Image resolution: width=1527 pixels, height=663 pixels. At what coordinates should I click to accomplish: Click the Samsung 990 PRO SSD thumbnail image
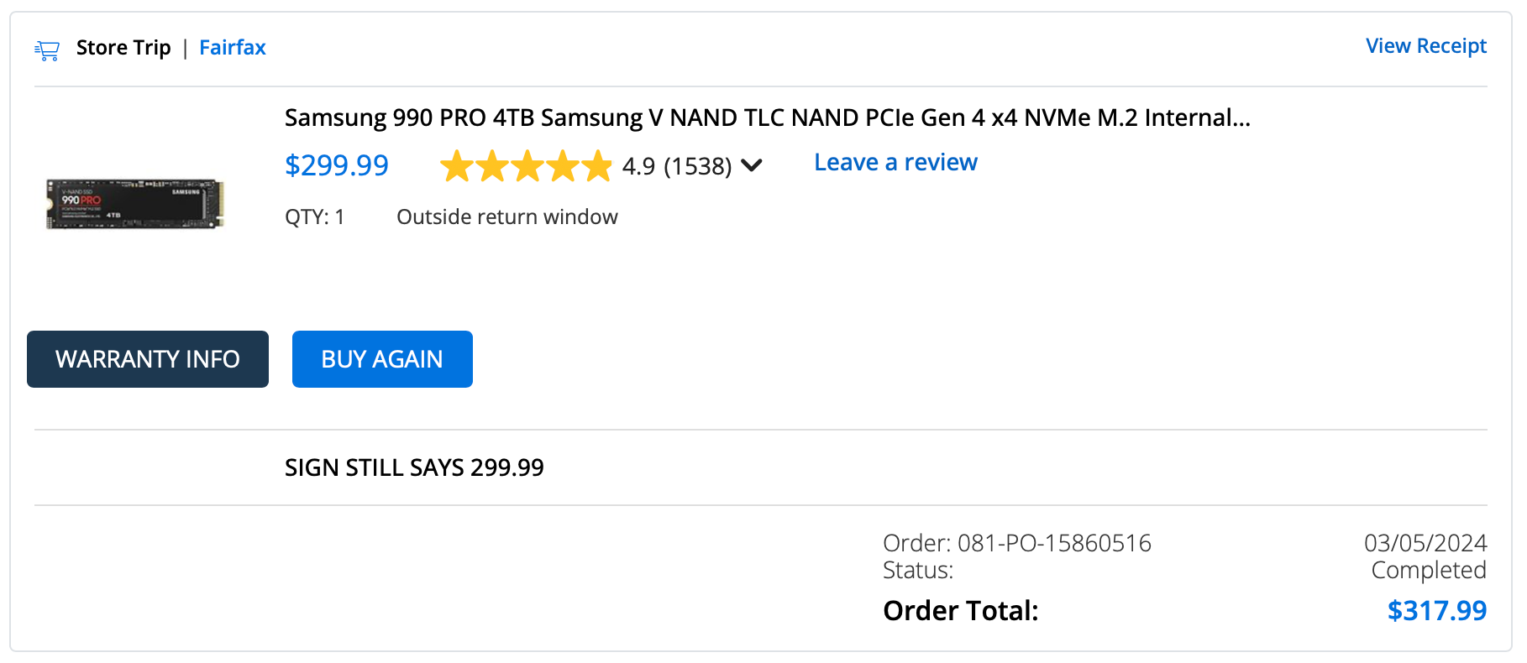point(135,203)
